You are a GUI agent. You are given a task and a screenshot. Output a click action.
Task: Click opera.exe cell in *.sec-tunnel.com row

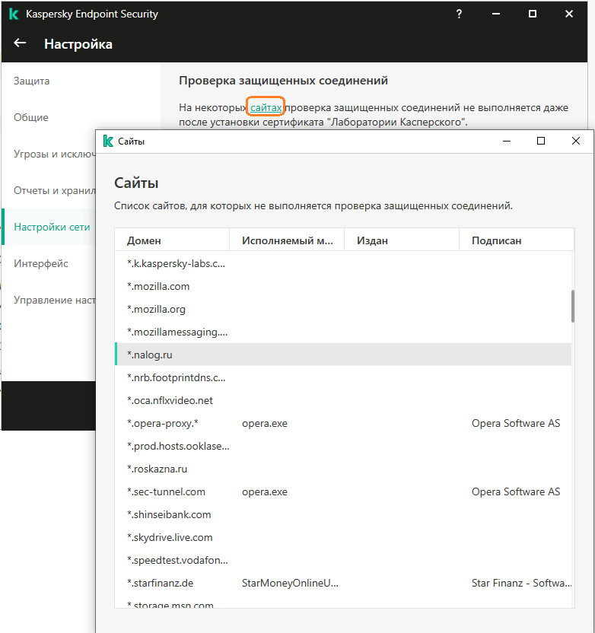[265, 491]
